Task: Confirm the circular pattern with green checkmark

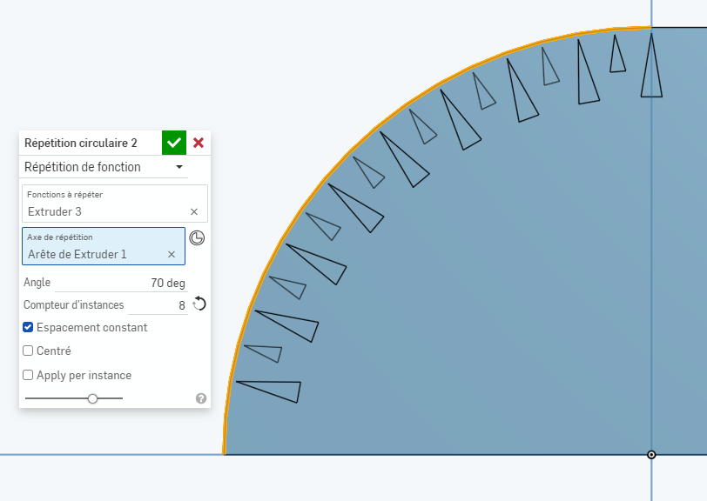Action: point(174,143)
